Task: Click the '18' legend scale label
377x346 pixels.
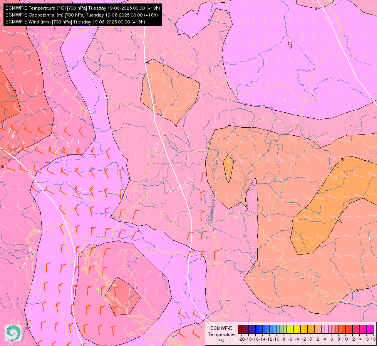Action: tap(373, 339)
